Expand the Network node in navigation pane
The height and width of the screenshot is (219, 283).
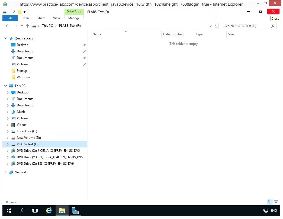pyautogui.click(x=6, y=172)
